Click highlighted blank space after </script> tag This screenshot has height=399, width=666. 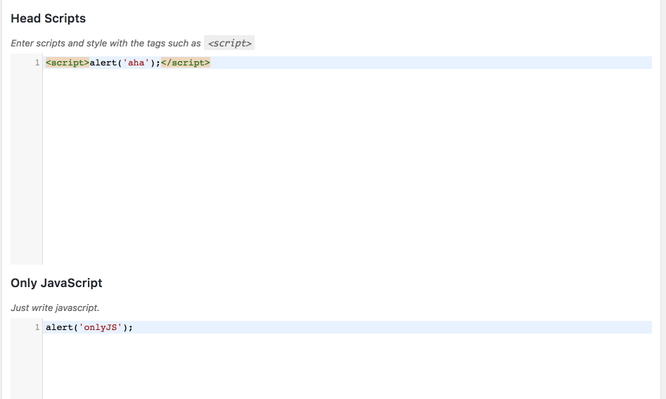(431, 63)
